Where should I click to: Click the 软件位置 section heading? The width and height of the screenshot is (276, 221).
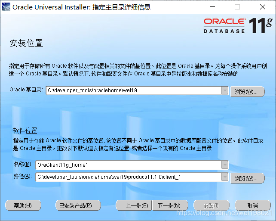[25, 131]
